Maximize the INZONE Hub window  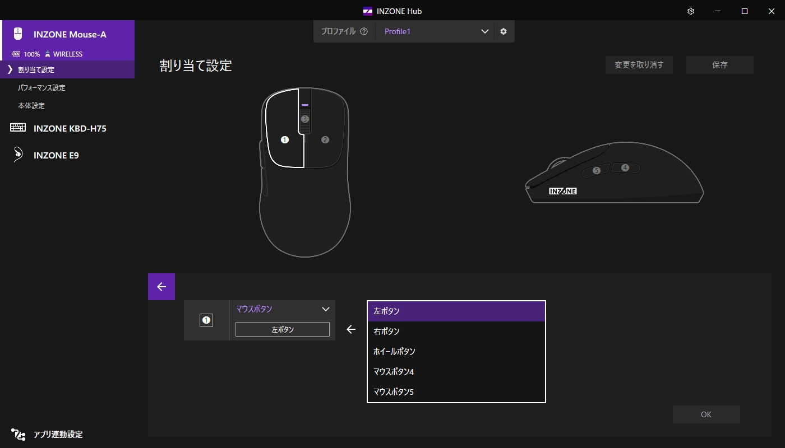745,11
